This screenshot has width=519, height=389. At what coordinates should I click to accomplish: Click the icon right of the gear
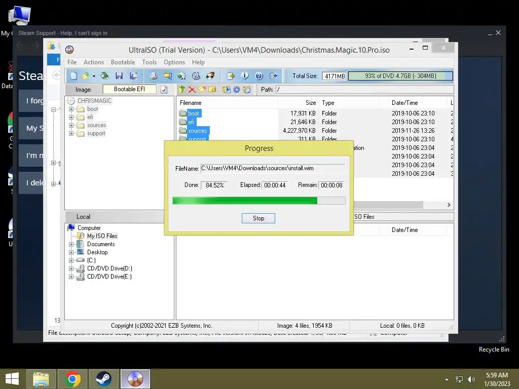coord(247,89)
